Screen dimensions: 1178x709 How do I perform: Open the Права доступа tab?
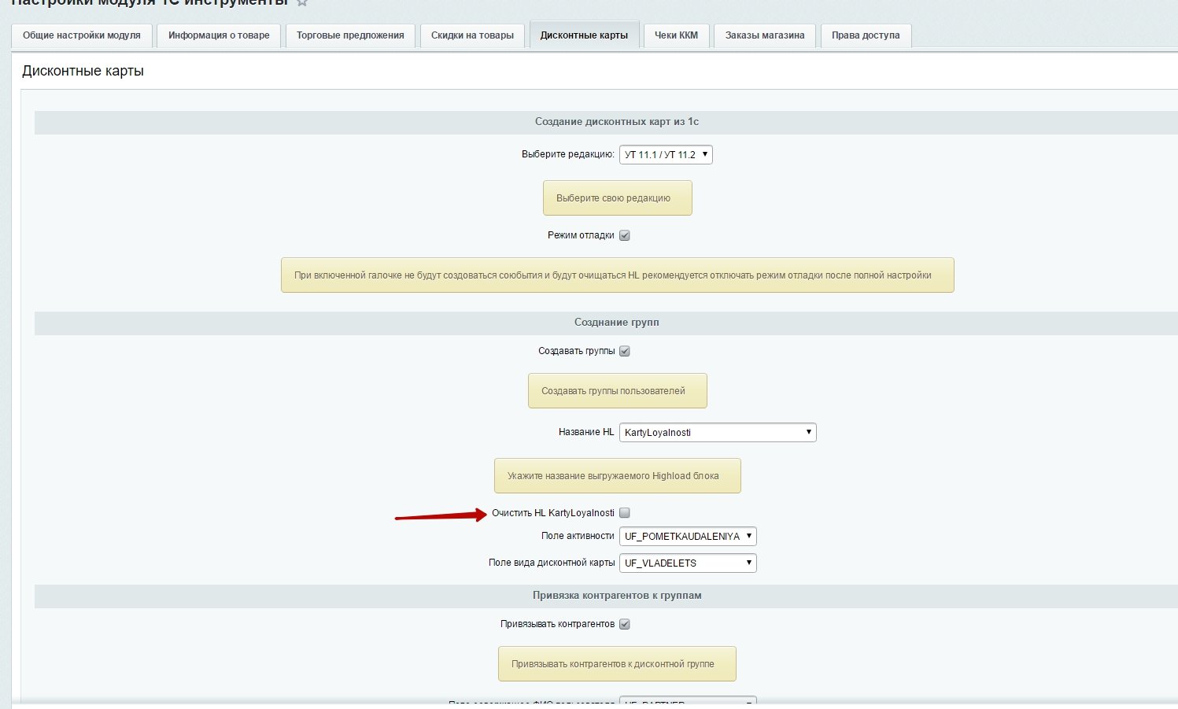[866, 35]
